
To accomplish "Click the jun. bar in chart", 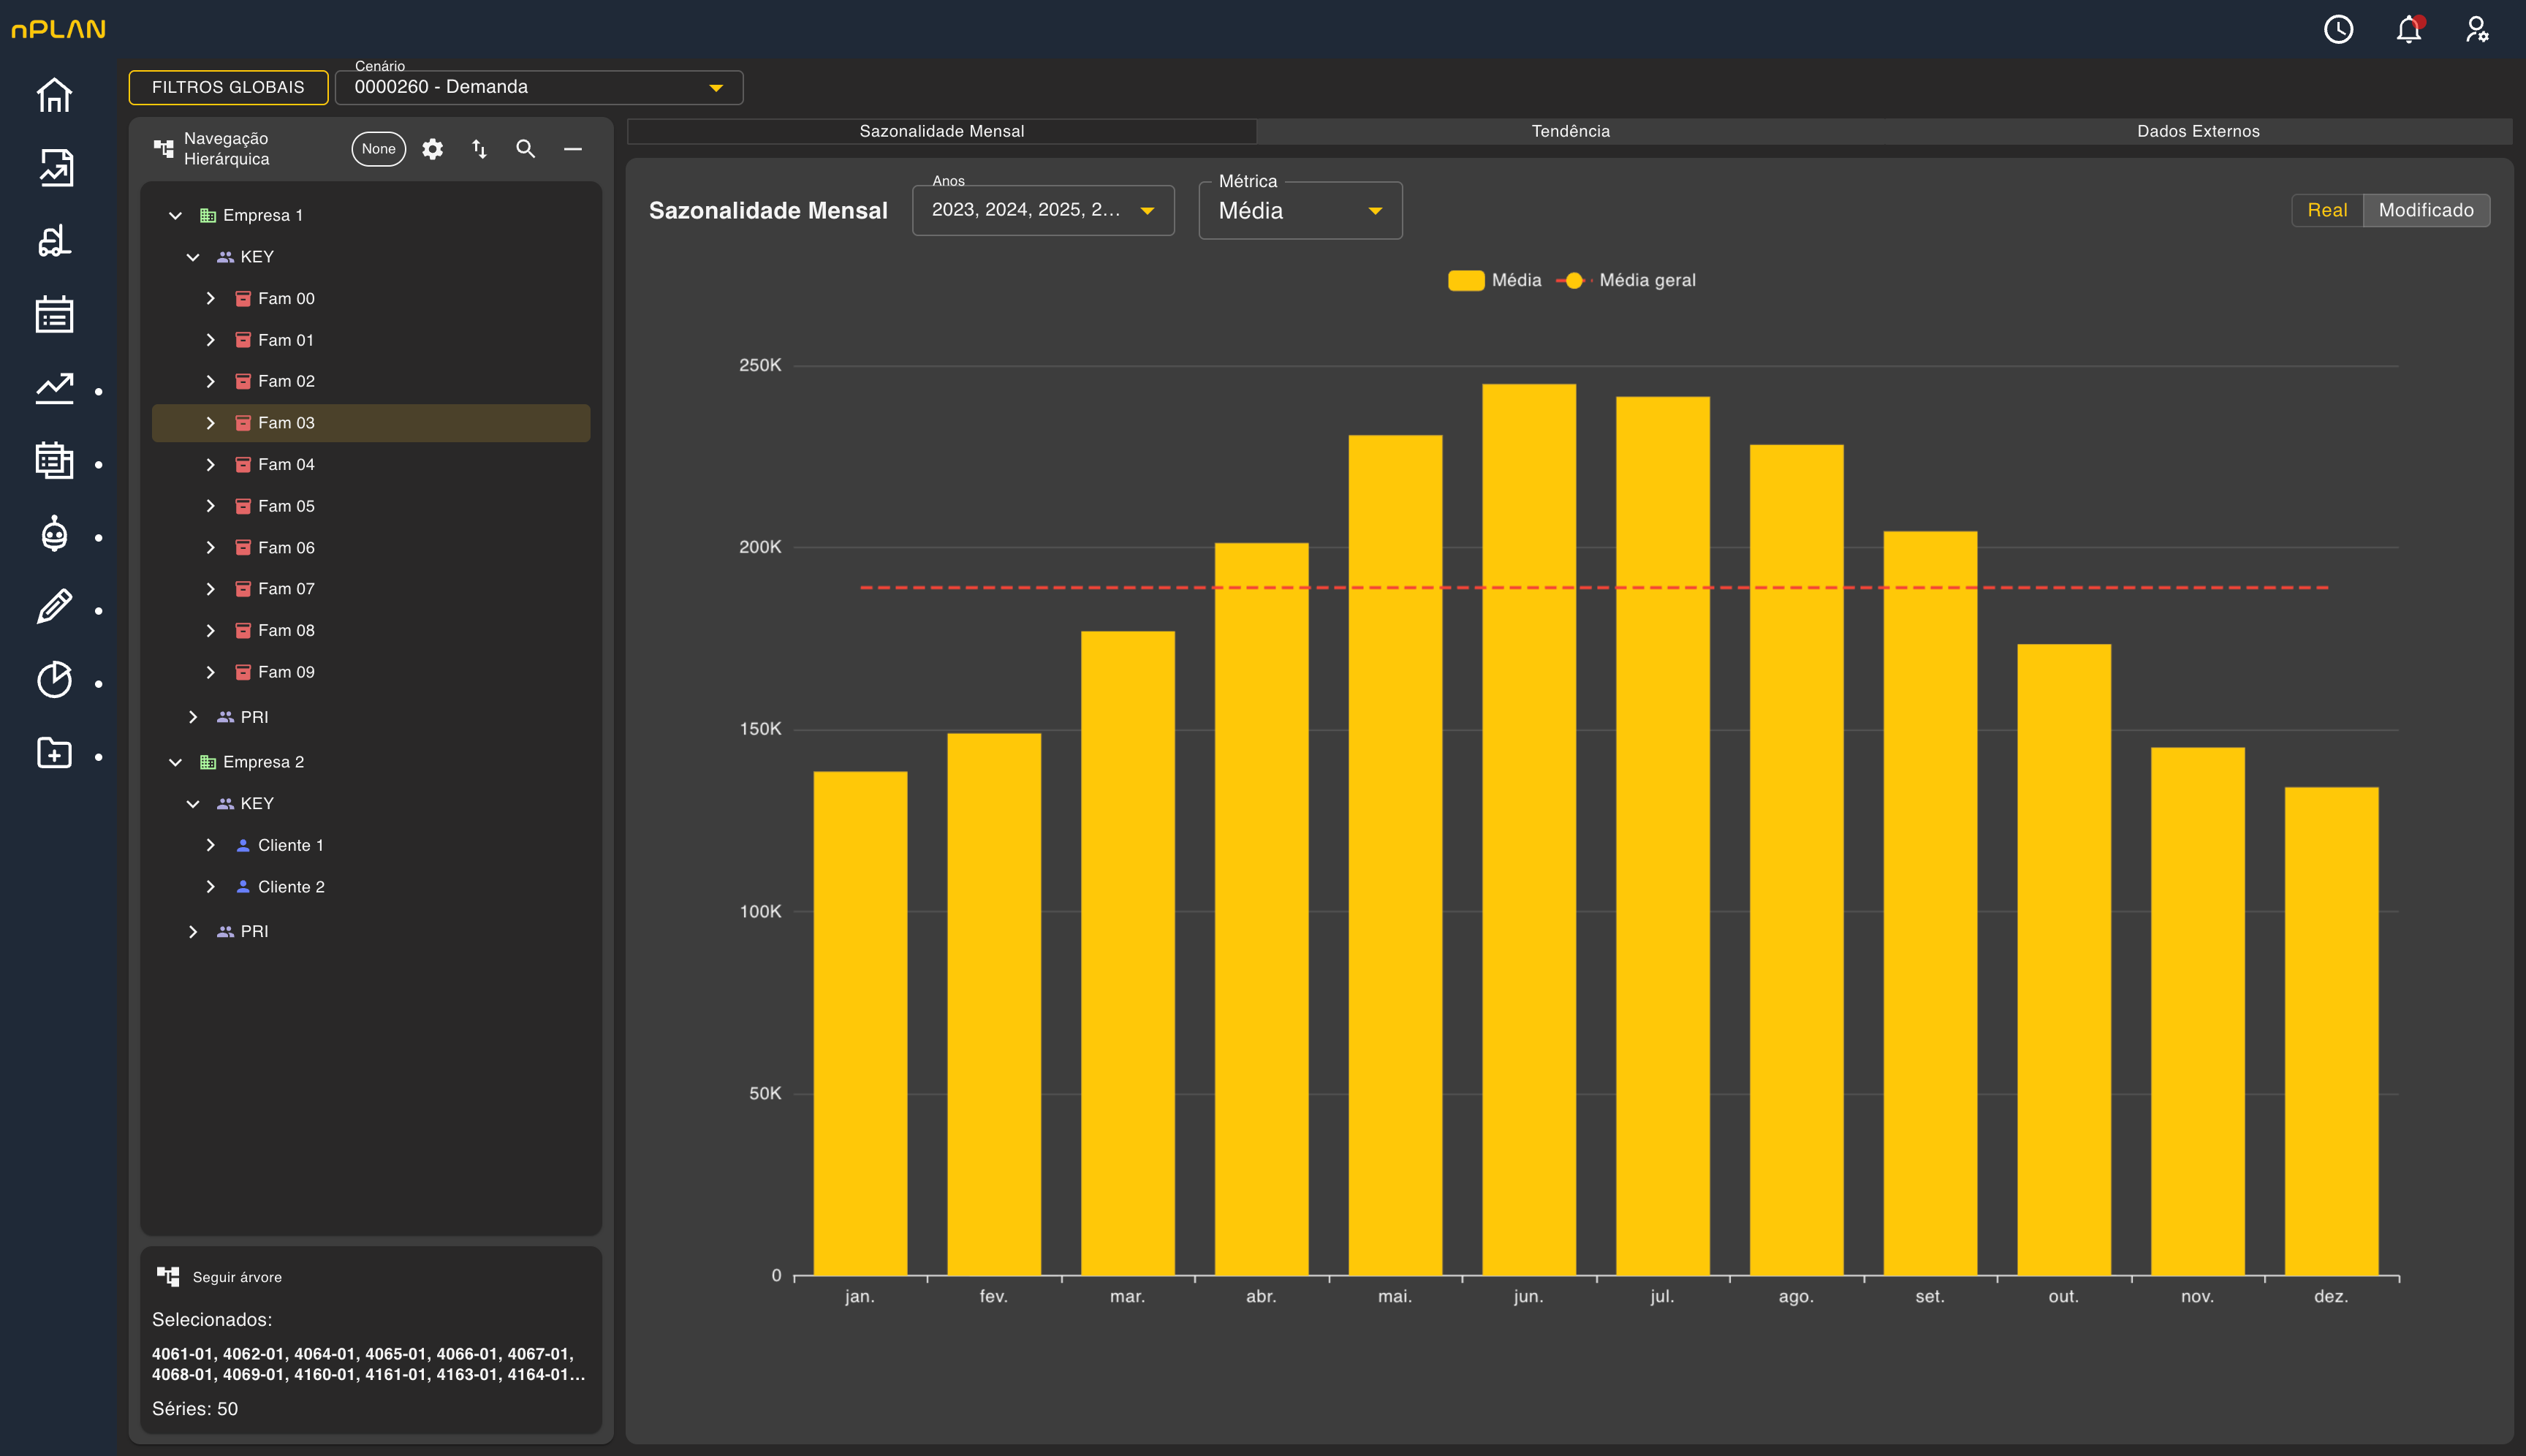I will [x=1528, y=829].
